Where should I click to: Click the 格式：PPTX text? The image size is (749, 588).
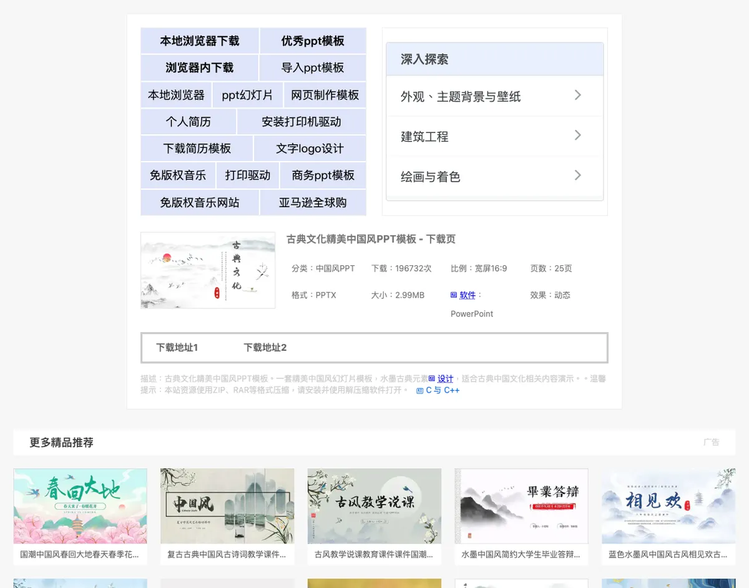tap(314, 295)
